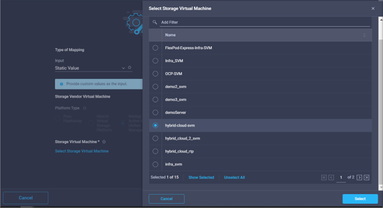Image resolution: width=383 pixels, height=208 pixels.
Task: Select the FlexPod-Express-Infra-SVM radio button
Action: pos(155,48)
